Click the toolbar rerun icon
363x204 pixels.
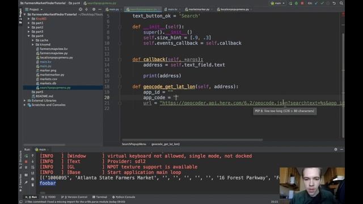290,3
